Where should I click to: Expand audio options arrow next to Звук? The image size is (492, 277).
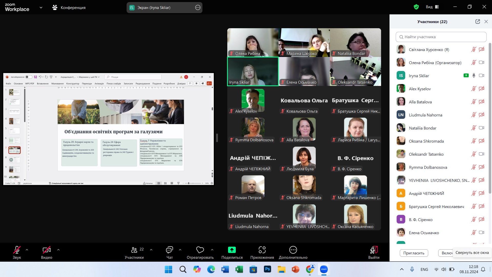27,250
